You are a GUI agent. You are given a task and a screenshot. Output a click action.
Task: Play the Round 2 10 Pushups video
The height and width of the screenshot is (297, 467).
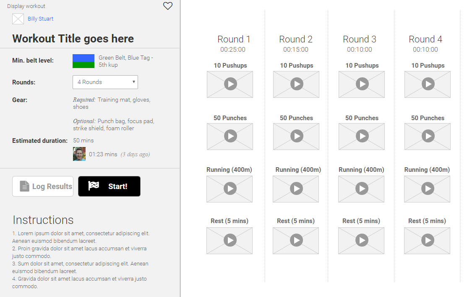tap(296, 84)
